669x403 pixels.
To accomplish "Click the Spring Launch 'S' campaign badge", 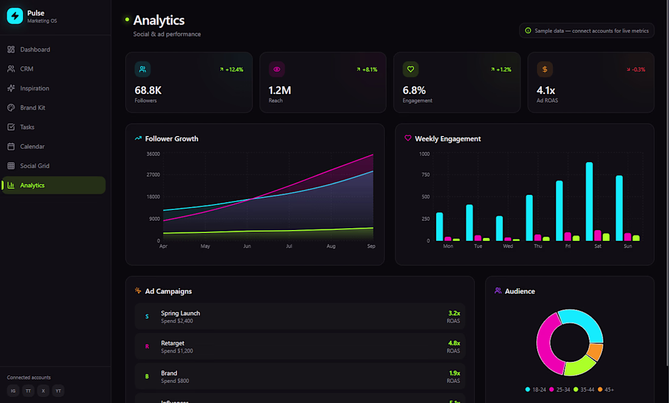I will 147,317.
